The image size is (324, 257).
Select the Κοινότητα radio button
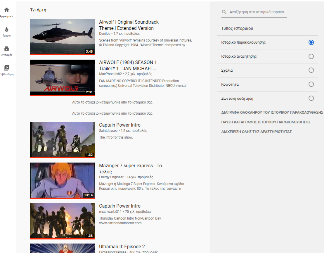pos(311,84)
